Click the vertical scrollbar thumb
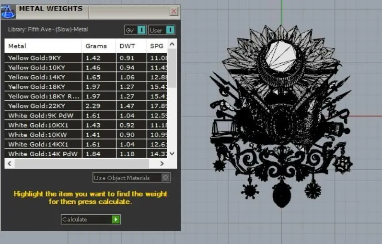The width and height of the screenshot is (382, 244). pos(172,68)
